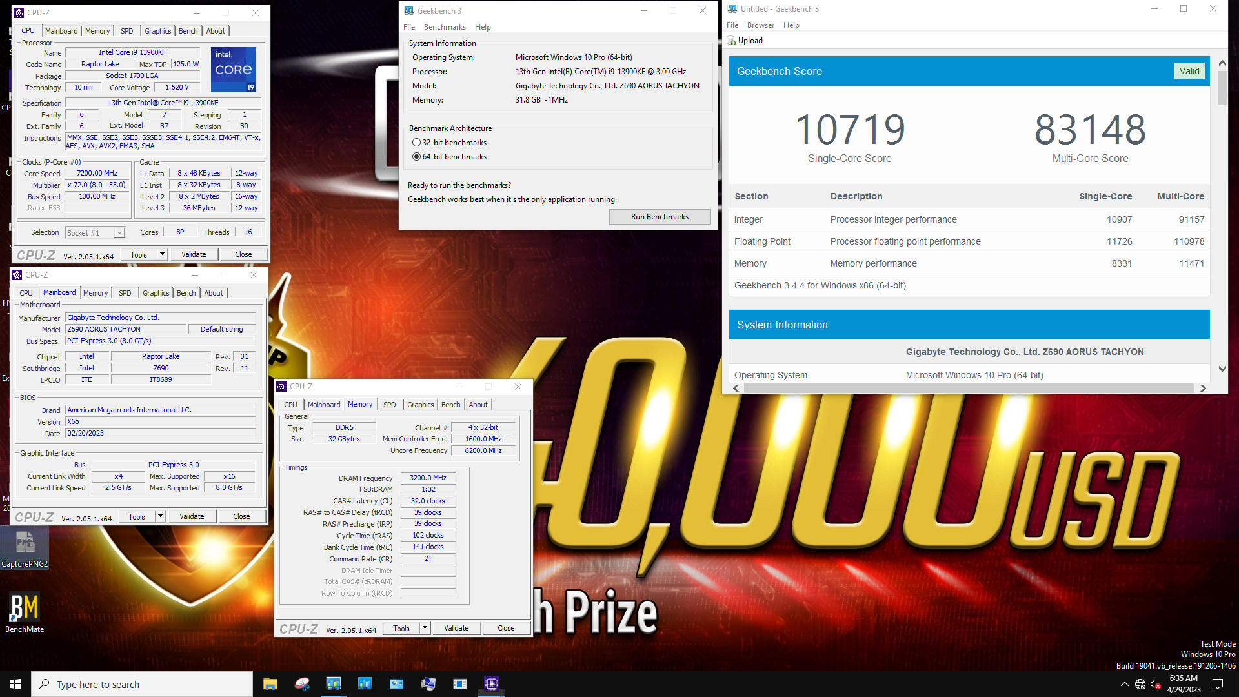Expand Tools arrow in CPU-Z CPU window

point(163,254)
